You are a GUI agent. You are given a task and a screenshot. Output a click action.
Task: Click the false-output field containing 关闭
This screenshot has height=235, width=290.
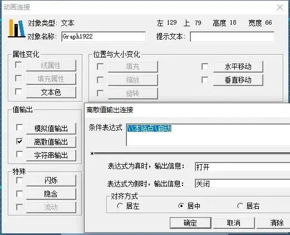(x=243, y=184)
